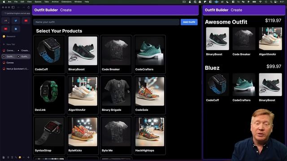Select CodeCrafters shoe in product grid
This screenshot has width=287, height=161.
click(150, 54)
